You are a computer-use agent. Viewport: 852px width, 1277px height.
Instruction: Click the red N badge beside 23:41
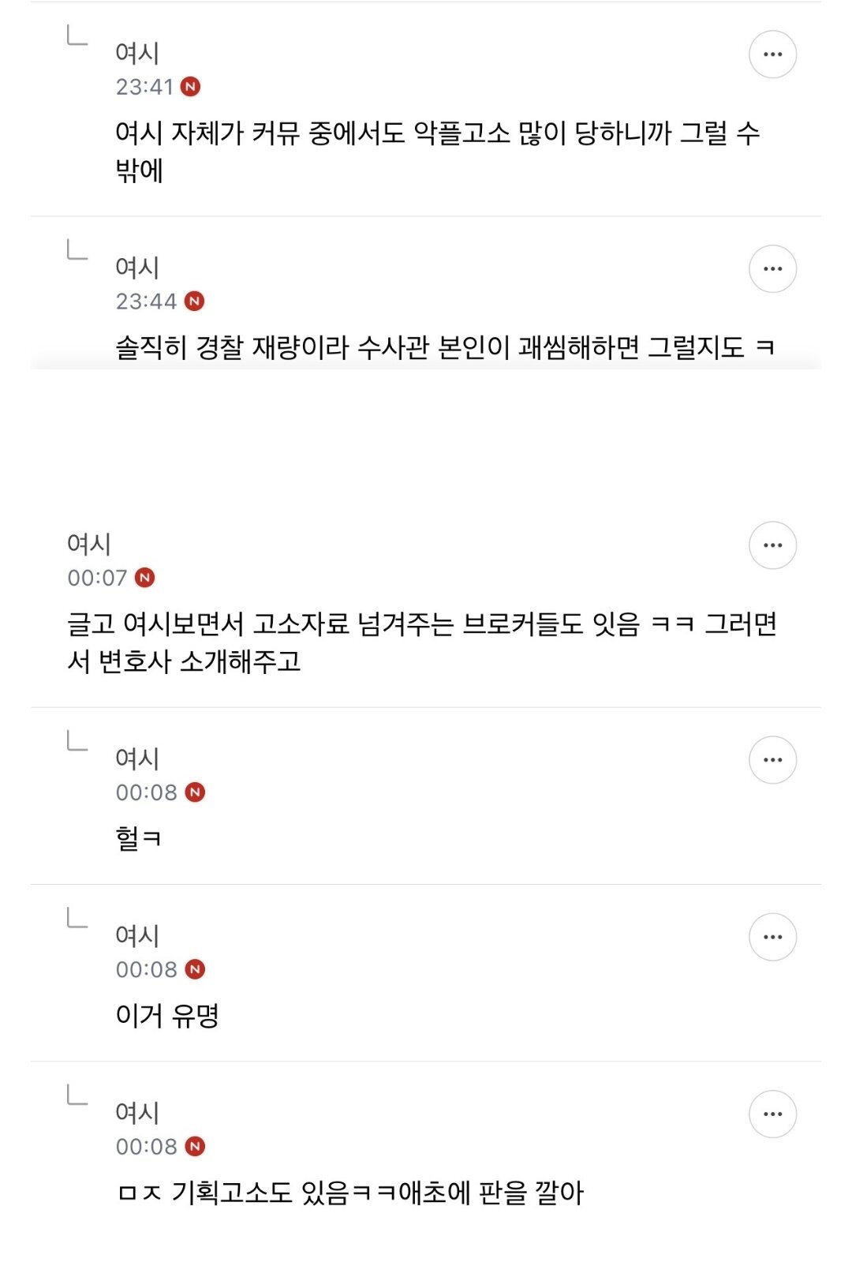pyautogui.click(x=190, y=87)
